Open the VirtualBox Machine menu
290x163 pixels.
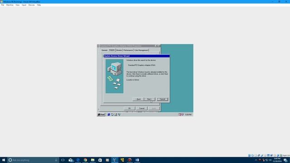10,5
